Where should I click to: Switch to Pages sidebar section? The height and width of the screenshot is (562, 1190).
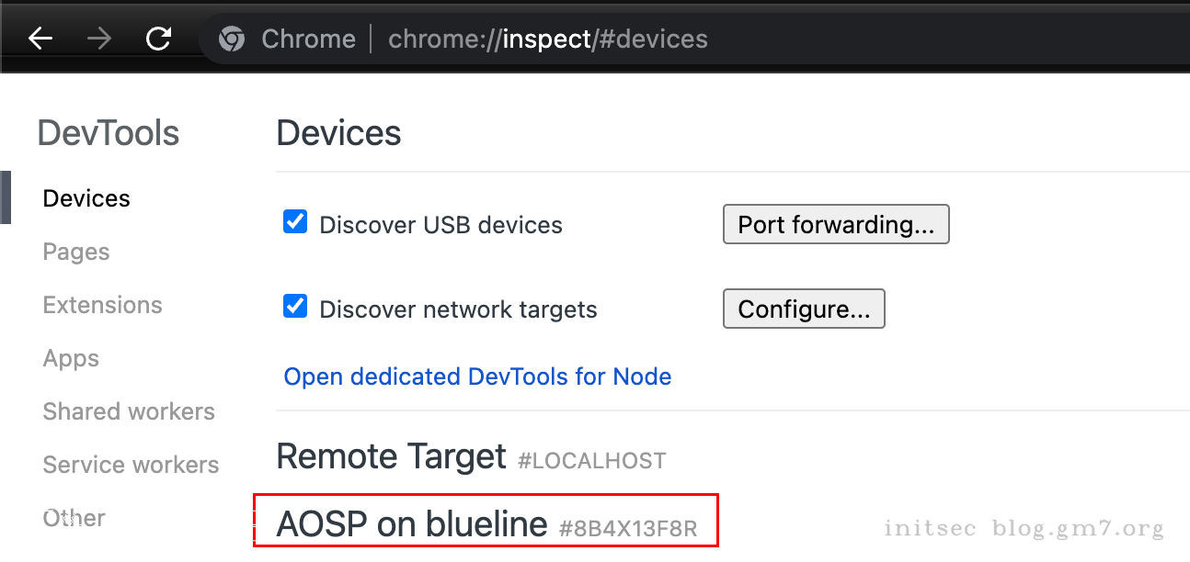click(76, 252)
